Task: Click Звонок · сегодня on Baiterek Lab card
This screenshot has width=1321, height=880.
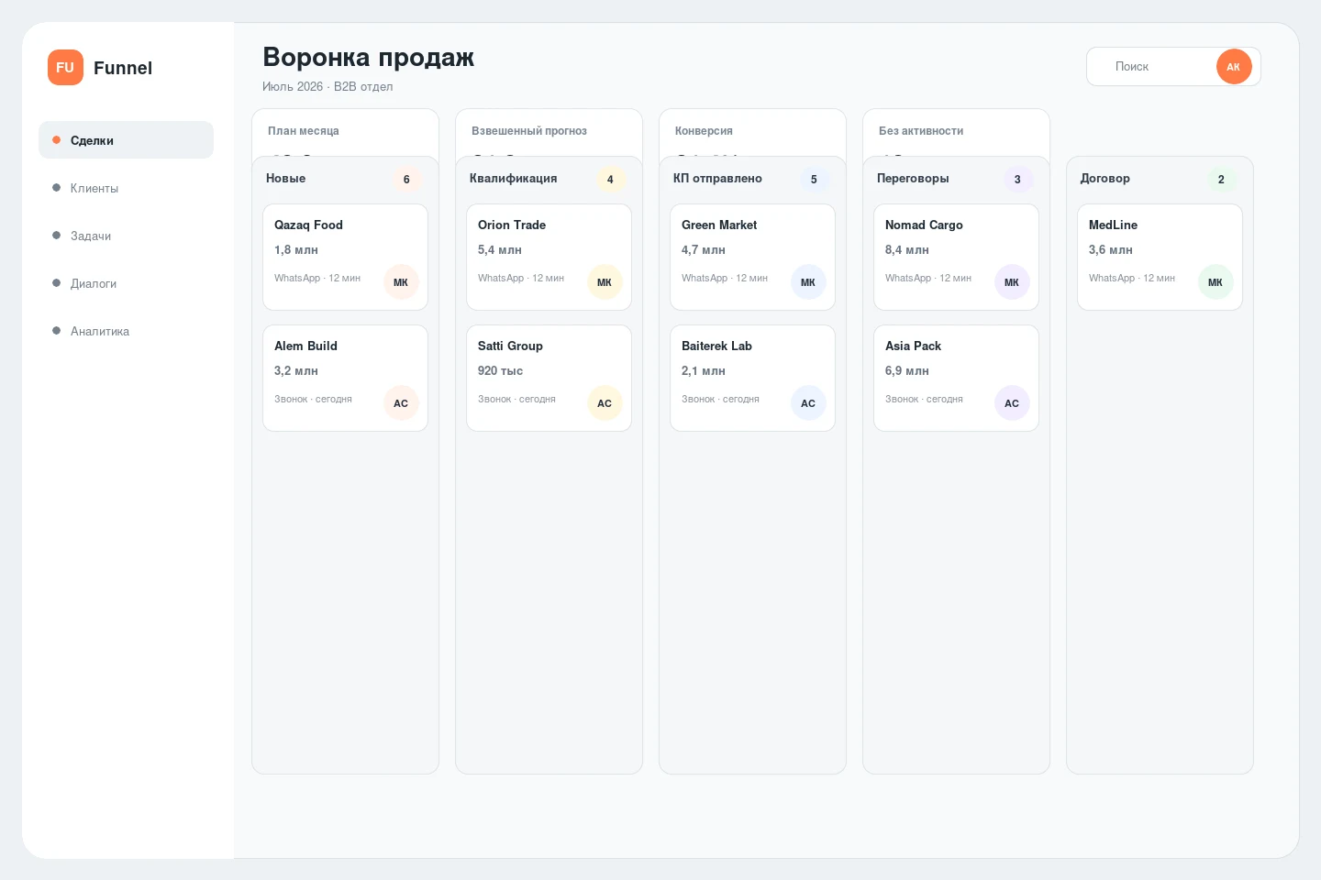Action: [x=720, y=399]
